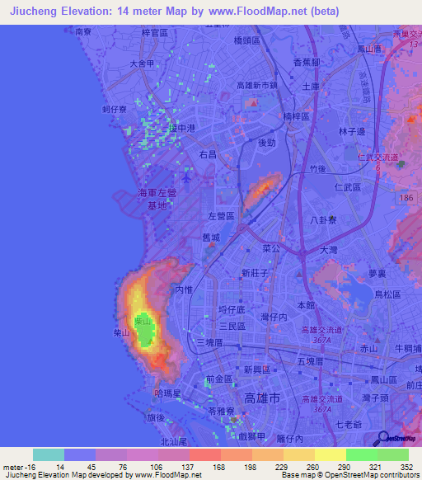The width and height of the screenshot is (422, 480).
Task: Click the 高雄新市鎮 label
Action: pyautogui.click(x=257, y=86)
